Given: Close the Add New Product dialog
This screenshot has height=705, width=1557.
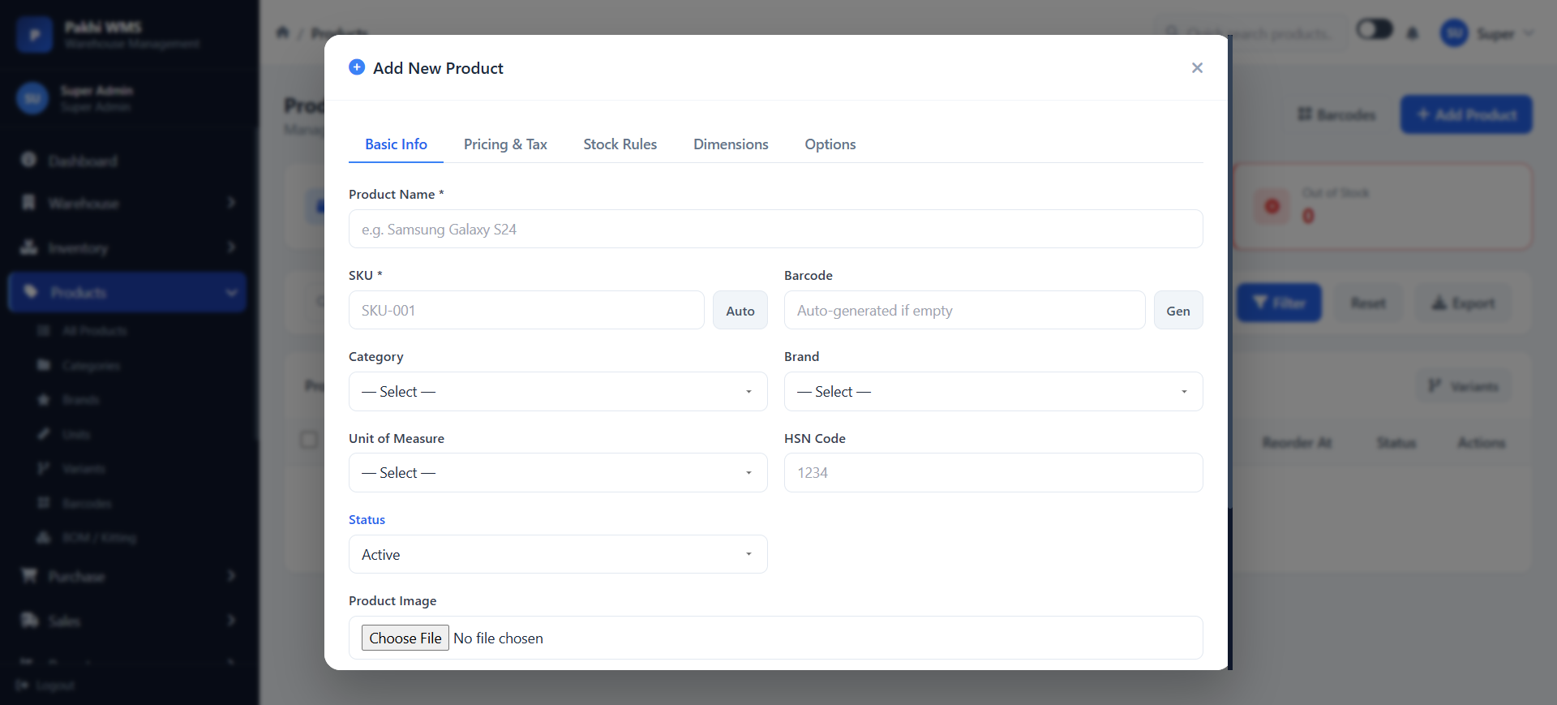Looking at the screenshot, I should pyautogui.click(x=1197, y=68).
